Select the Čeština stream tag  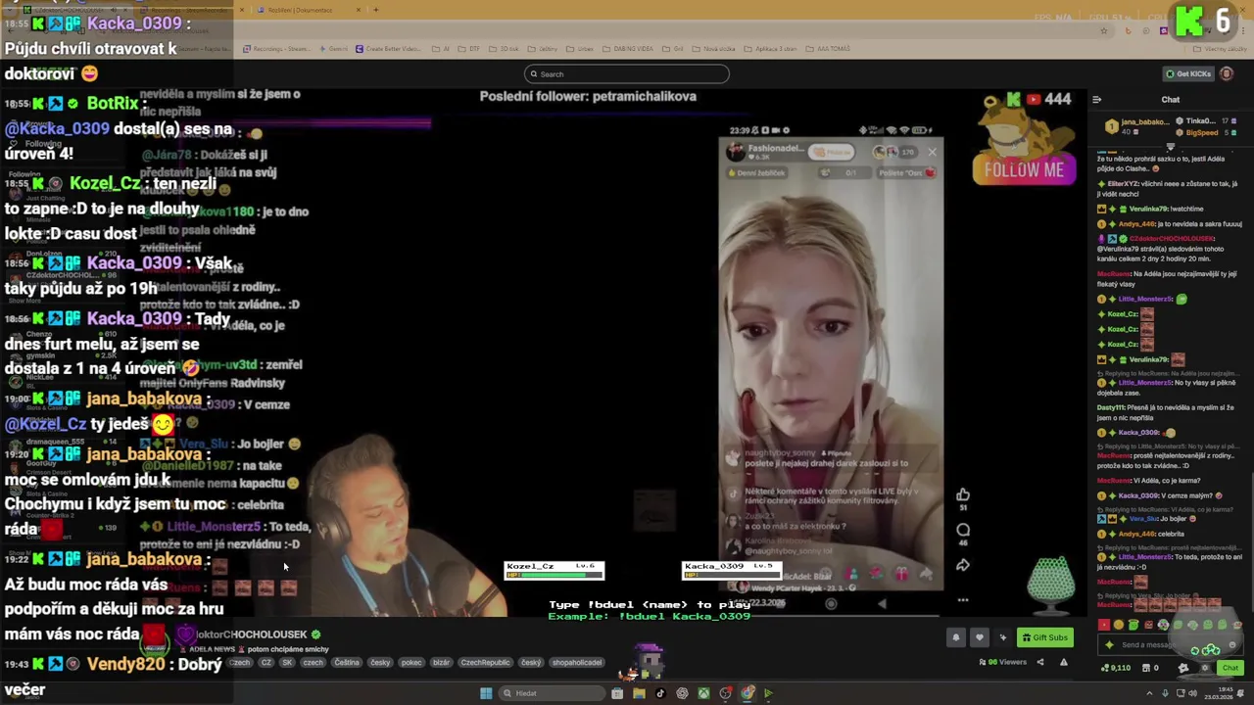click(347, 662)
